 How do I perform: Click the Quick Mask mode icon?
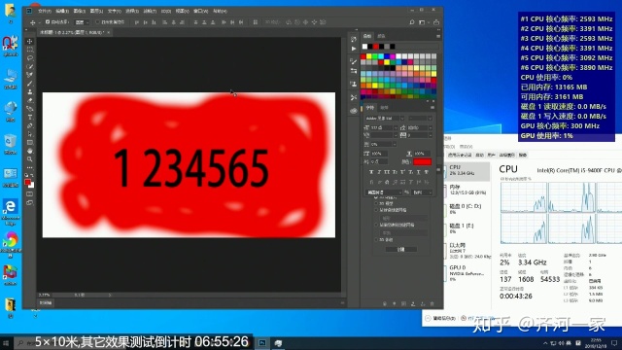30,194
